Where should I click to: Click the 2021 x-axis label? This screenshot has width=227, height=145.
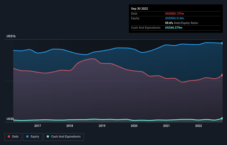pos(166,126)
